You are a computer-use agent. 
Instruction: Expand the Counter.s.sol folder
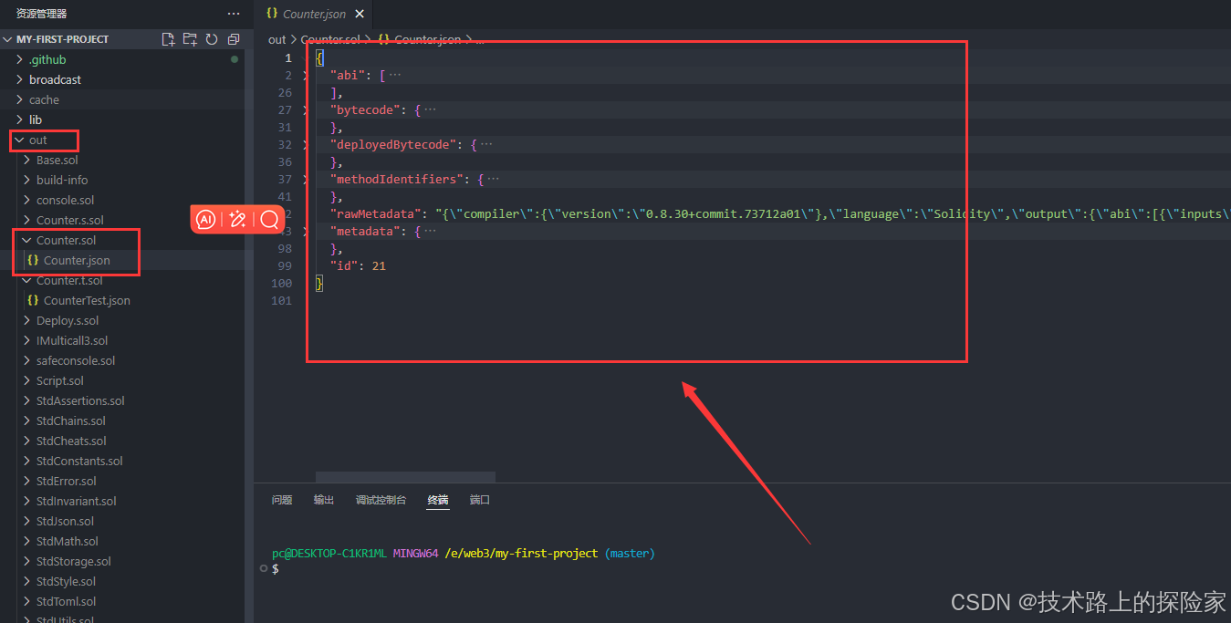click(122, 220)
